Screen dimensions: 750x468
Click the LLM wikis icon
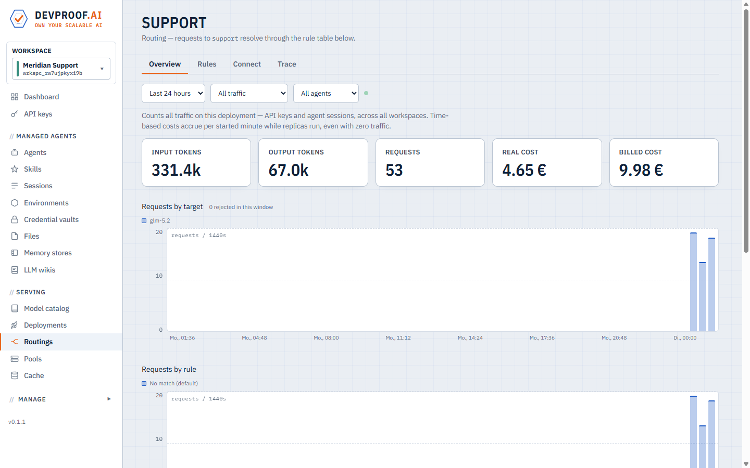(15, 270)
